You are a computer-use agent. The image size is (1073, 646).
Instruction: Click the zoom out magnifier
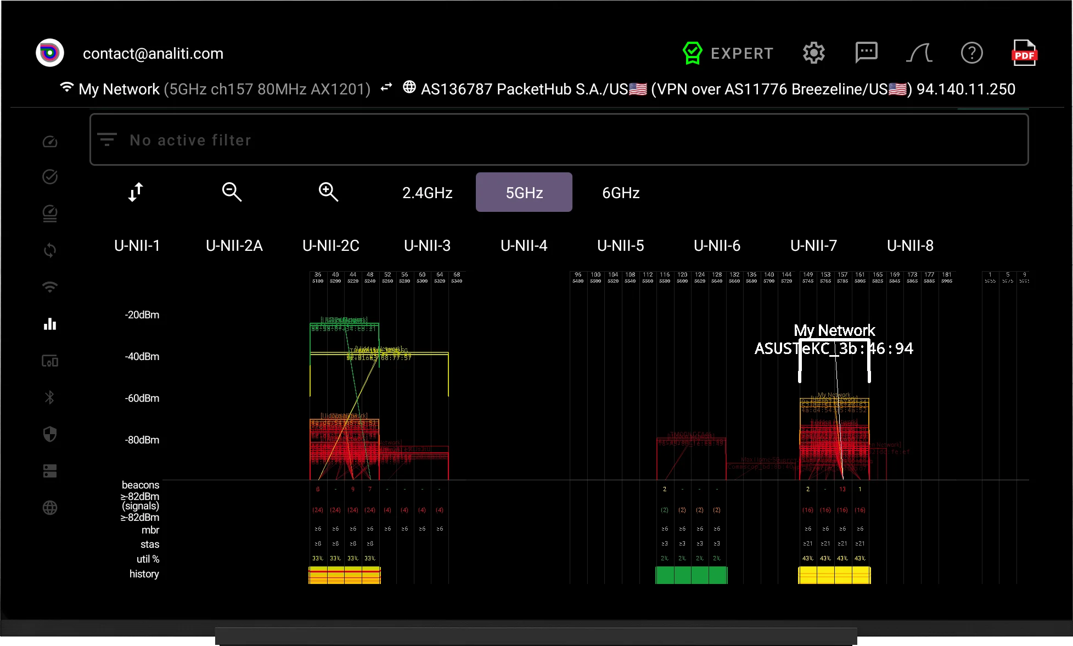tap(232, 192)
